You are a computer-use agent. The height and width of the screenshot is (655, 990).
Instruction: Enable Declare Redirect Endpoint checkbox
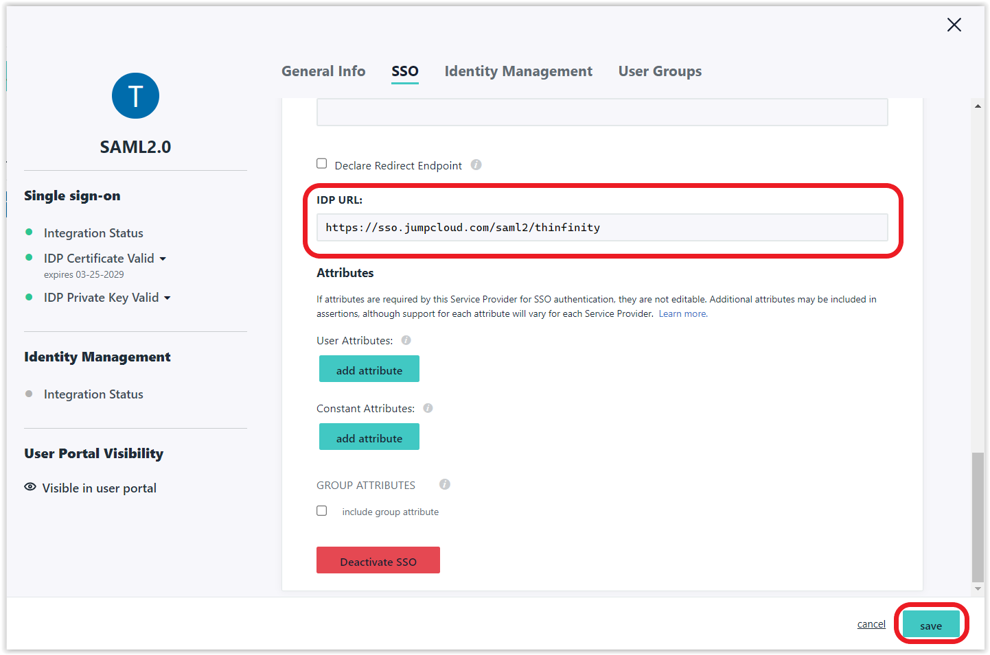(321, 163)
